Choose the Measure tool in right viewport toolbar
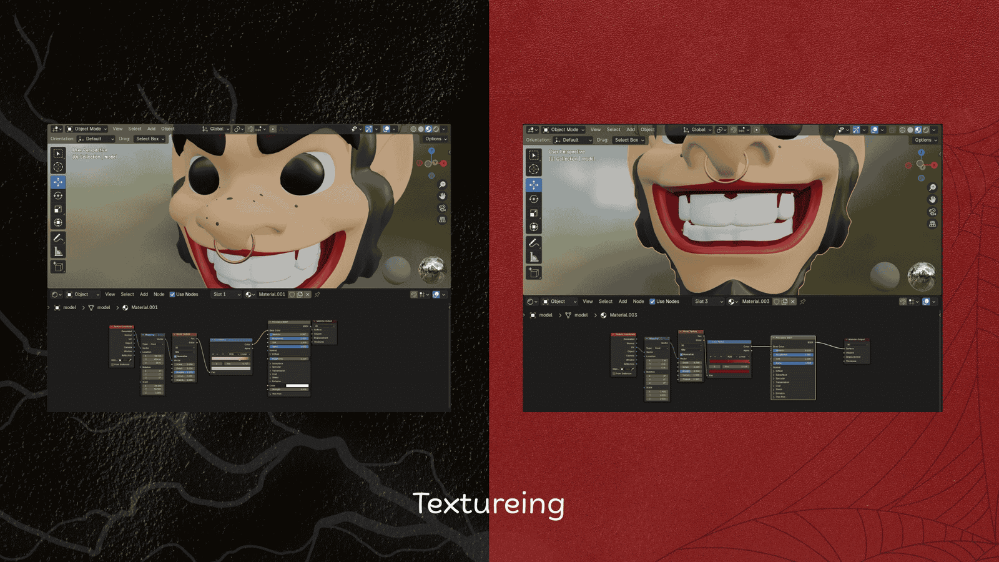999x562 pixels. [x=534, y=257]
